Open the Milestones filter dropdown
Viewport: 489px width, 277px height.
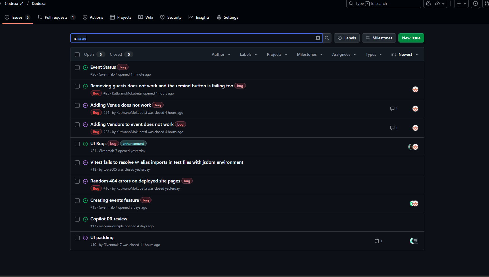[x=310, y=54]
